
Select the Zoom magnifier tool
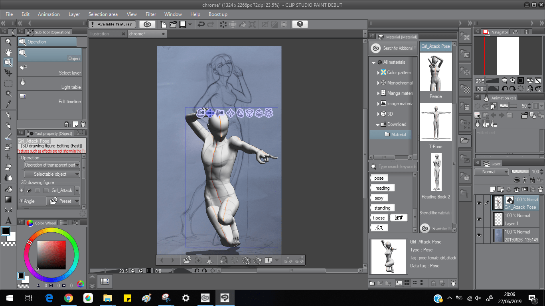pos(8,42)
